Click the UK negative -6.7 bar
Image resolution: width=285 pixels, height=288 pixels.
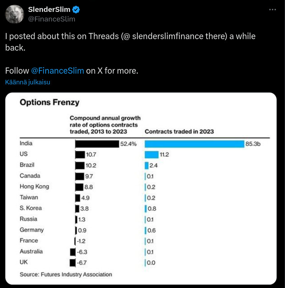click(x=73, y=263)
